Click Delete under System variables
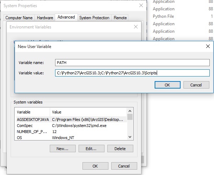 [120, 149]
